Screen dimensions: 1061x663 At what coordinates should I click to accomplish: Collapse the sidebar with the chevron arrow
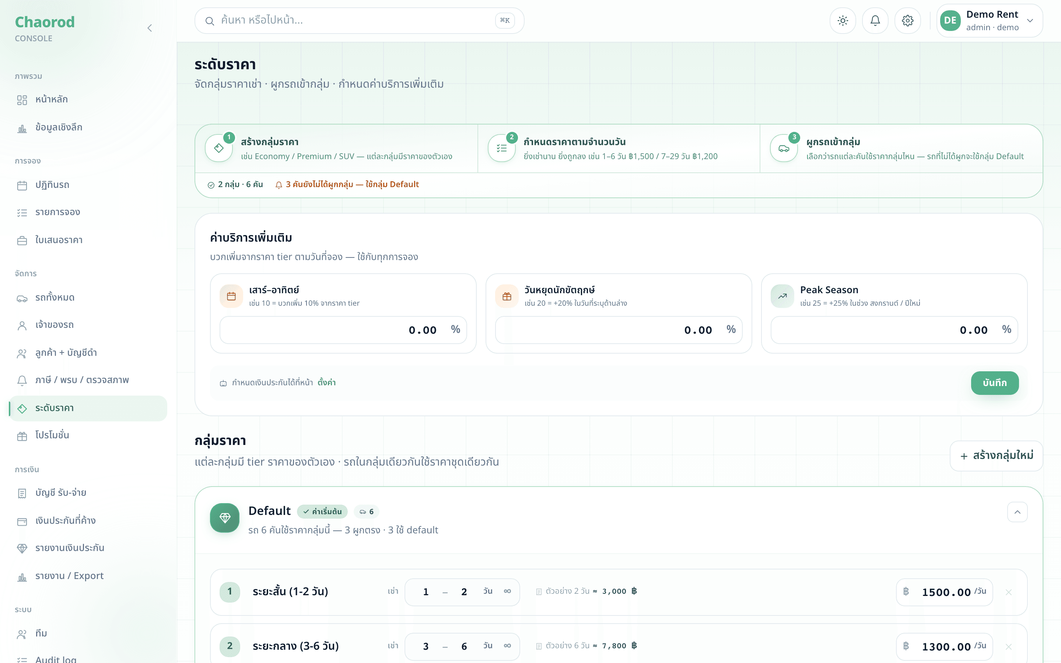[x=150, y=28]
